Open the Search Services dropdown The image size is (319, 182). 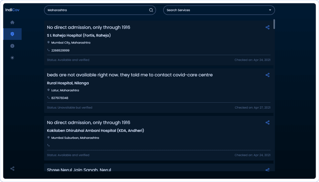click(x=219, y=10)
